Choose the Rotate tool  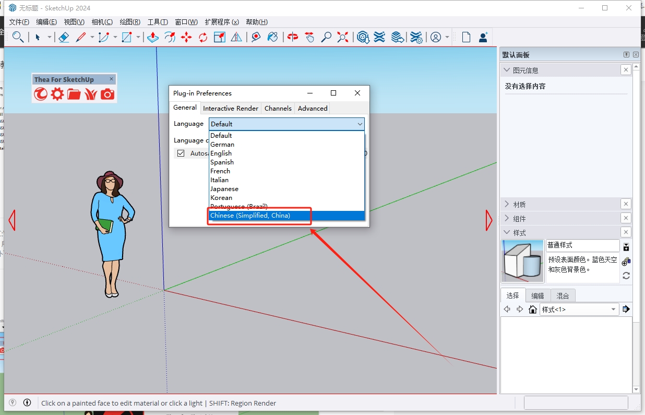(203, 37)
